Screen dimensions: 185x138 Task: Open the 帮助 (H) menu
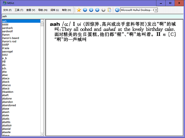pos(66,10)
